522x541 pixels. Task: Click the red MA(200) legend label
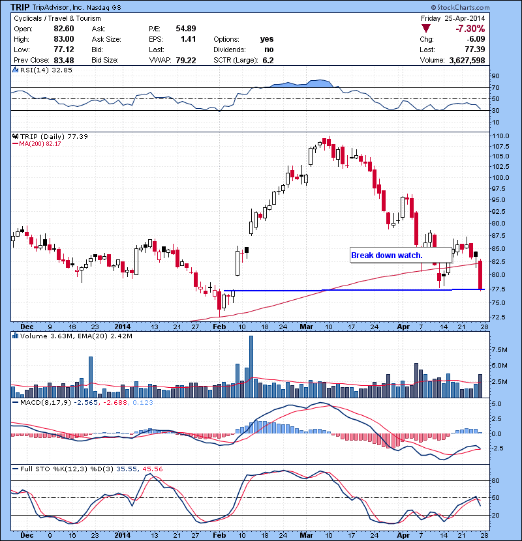pos(40,143)
